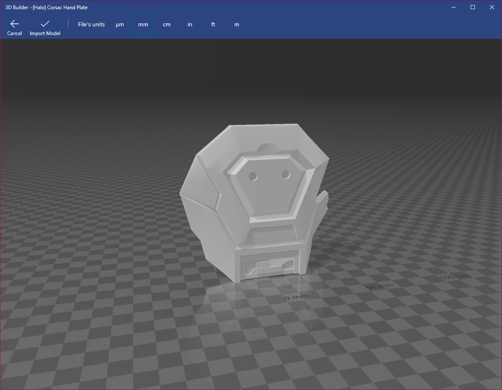
Task: Click the 100 mm grid label
Action: 454,276
